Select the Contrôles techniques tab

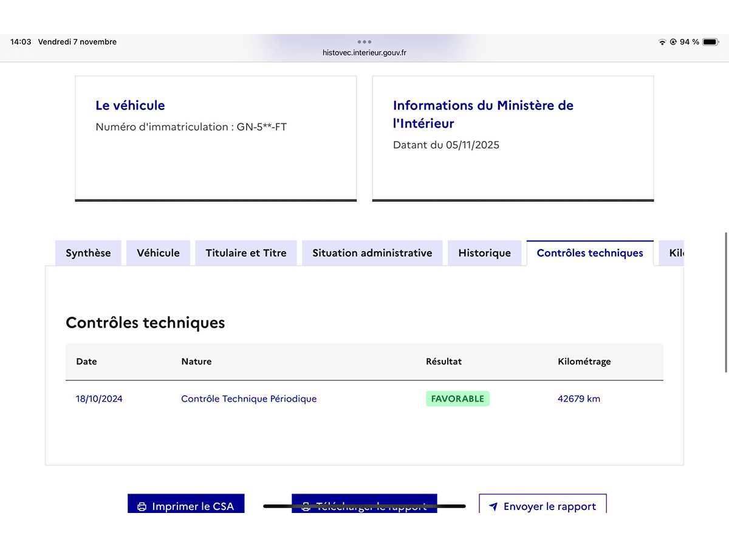(590, 253)
